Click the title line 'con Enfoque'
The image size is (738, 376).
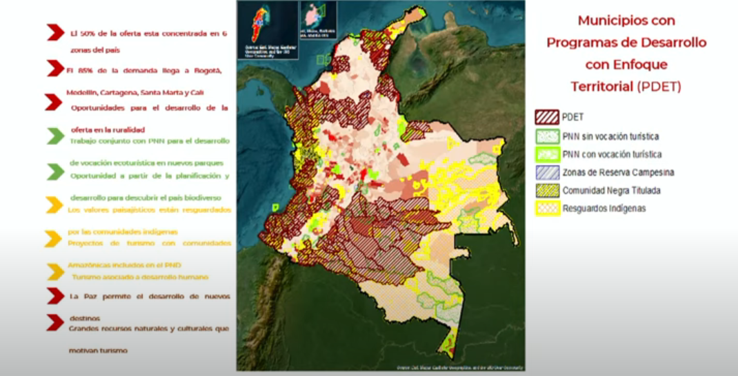[626, 65]
